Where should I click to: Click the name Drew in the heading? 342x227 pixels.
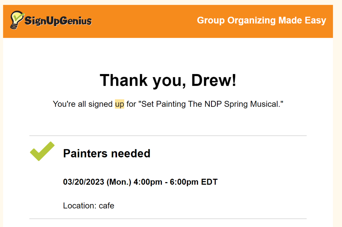214,80
